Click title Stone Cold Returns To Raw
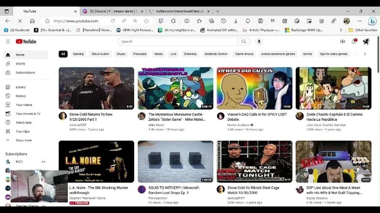Image resolution: width=380 pixels, height=213 pixels. [x=91, y=117]
